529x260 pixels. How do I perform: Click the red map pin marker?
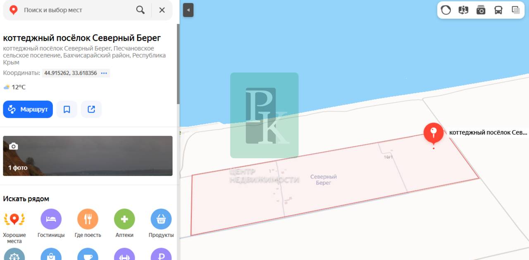click(433, 134)
